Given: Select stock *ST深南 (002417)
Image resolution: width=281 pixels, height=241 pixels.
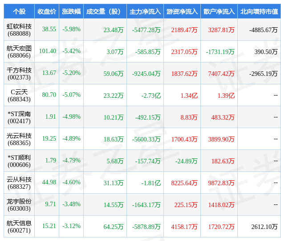Looking at the screenshot, I should 19,117.
